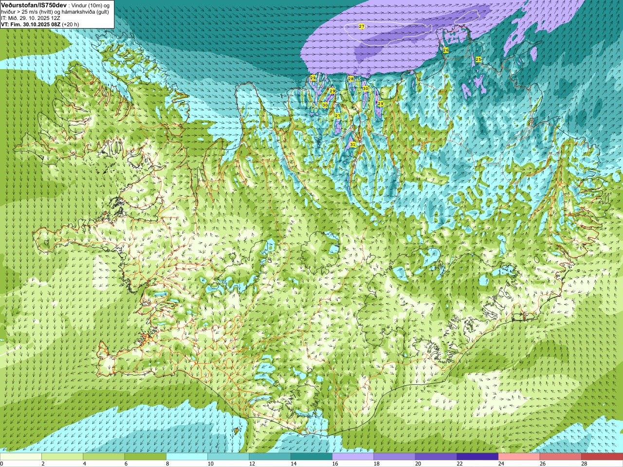Click the legend scale number 18
Screen dimensions: 623x467
pos(376,464)
